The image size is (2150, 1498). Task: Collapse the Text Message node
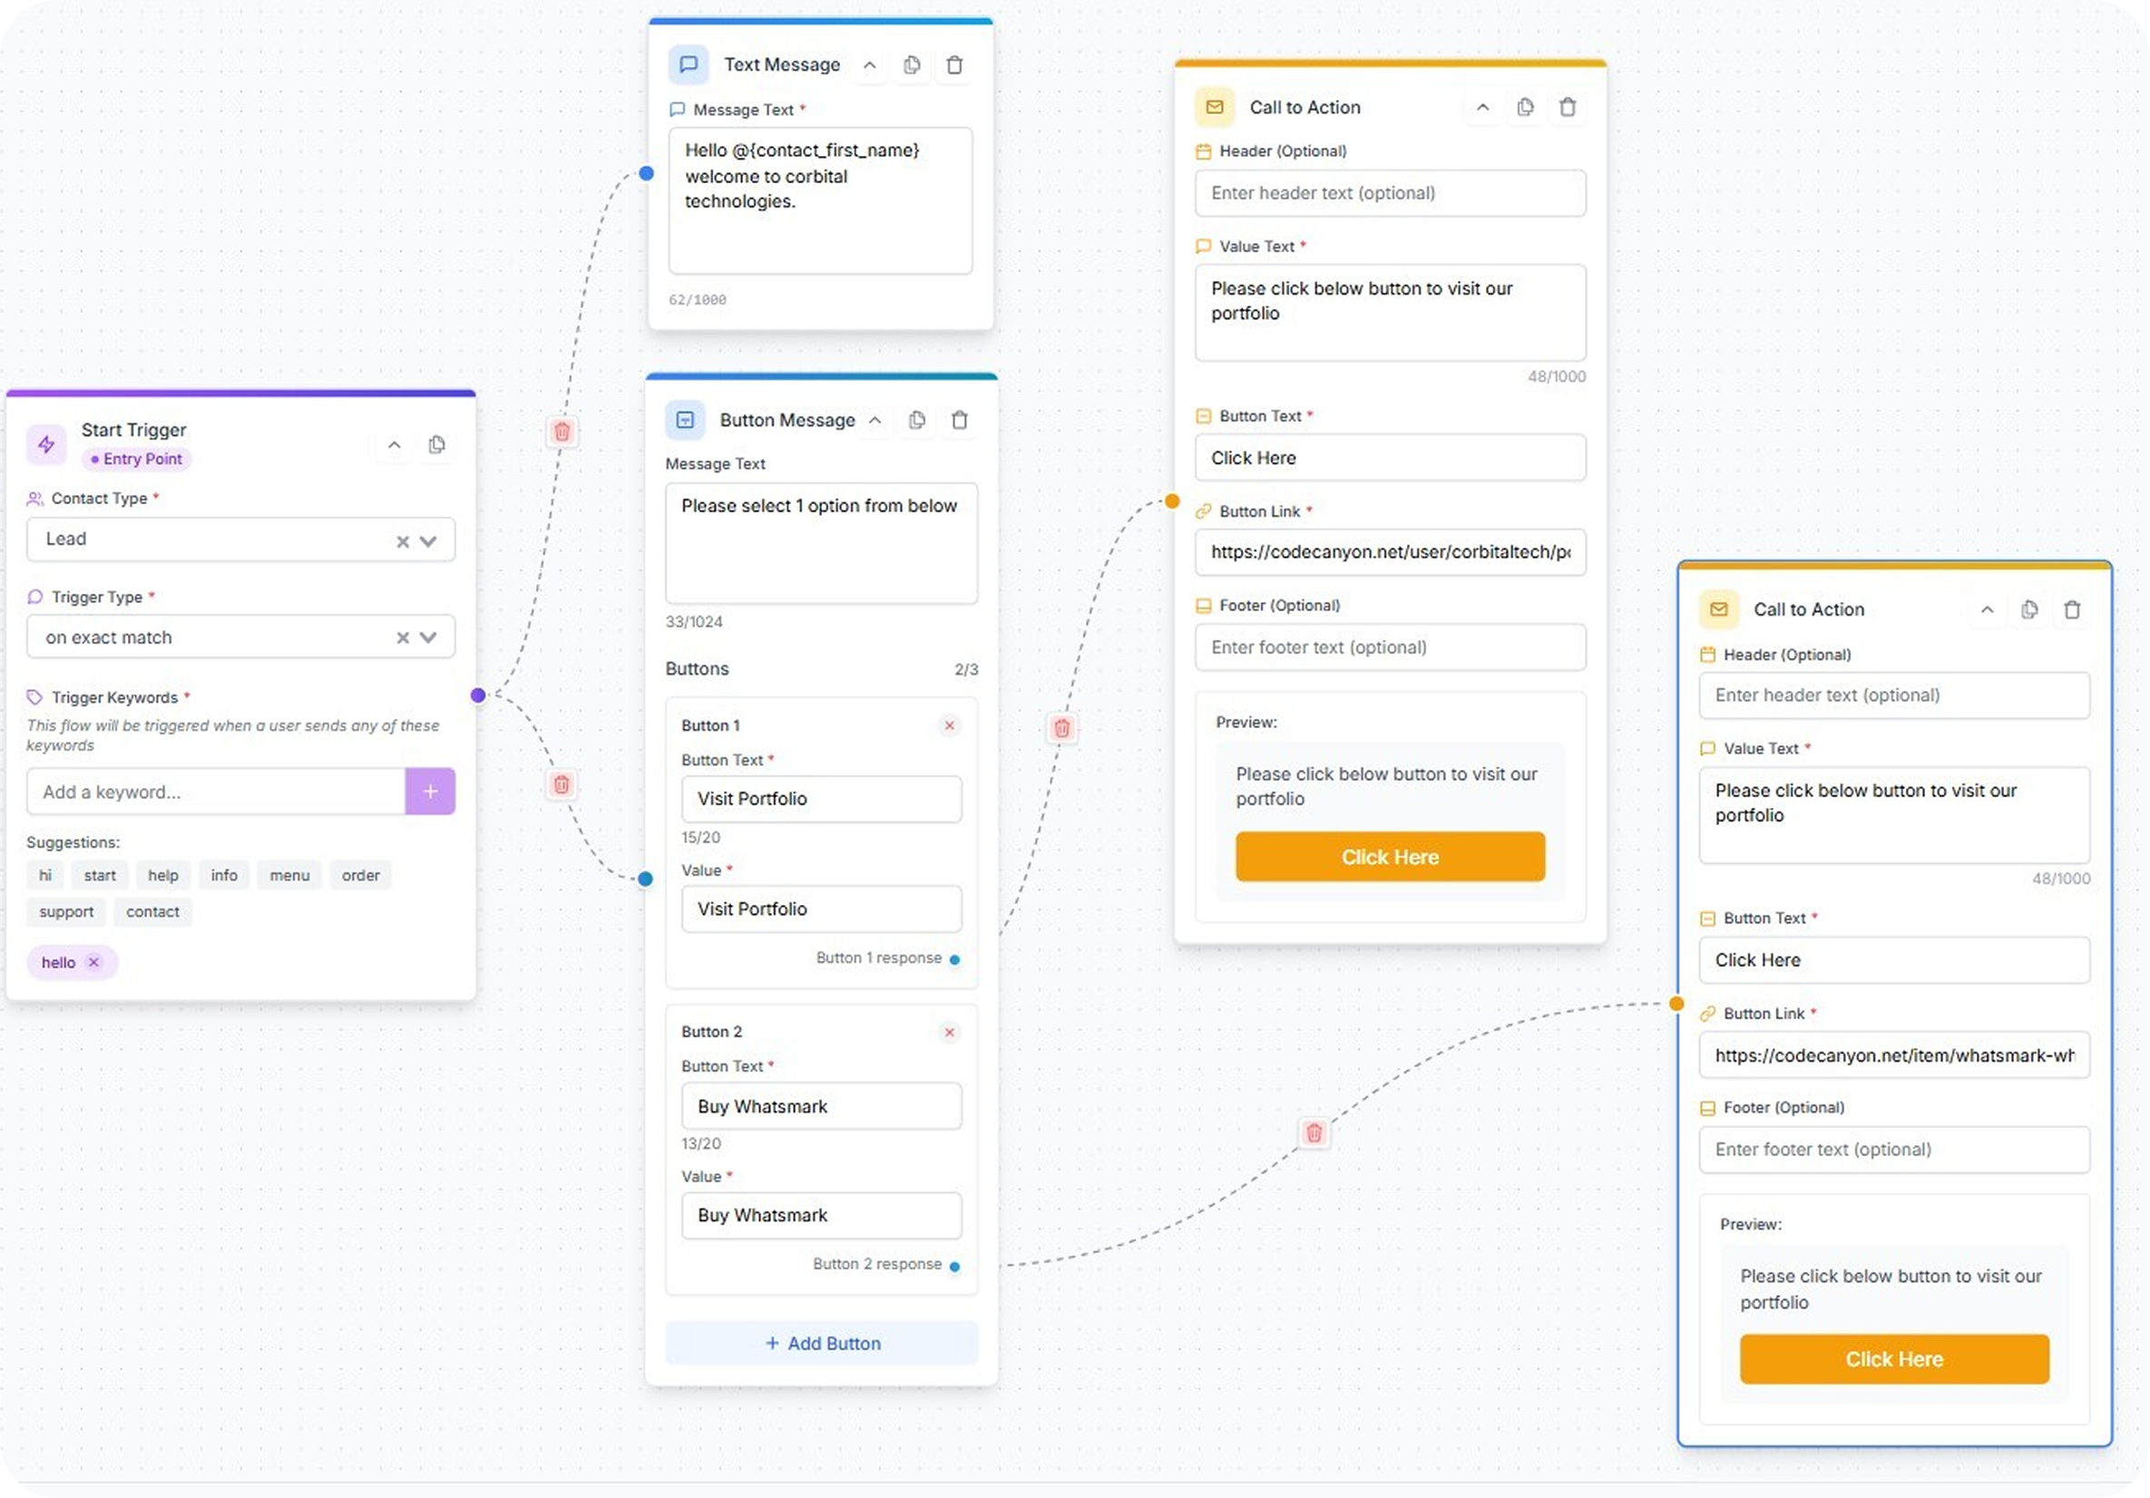click(x=868, y=64)
